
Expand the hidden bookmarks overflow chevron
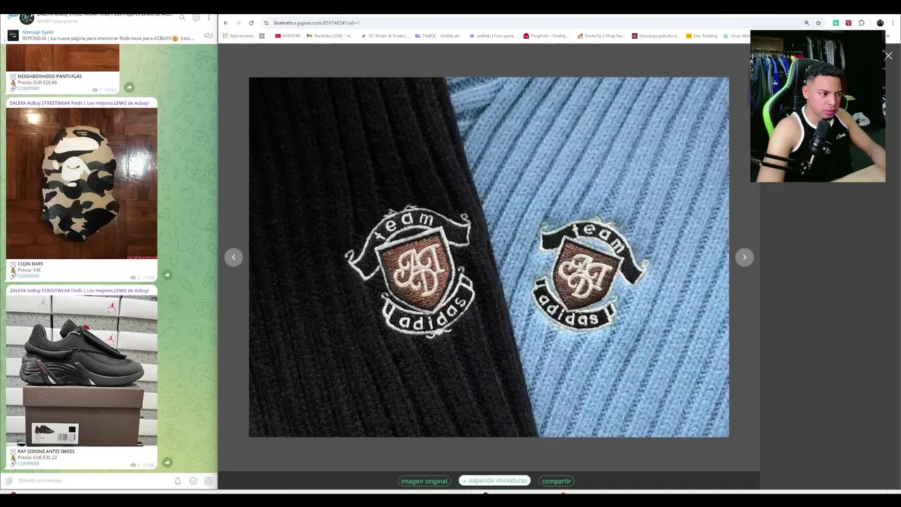[x=889, y=36]
